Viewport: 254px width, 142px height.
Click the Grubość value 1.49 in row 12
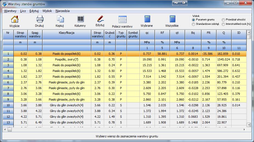click(110, 117)
